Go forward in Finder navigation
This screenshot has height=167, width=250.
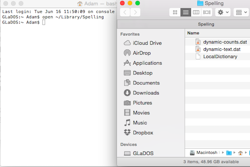[x=135, y=12]
